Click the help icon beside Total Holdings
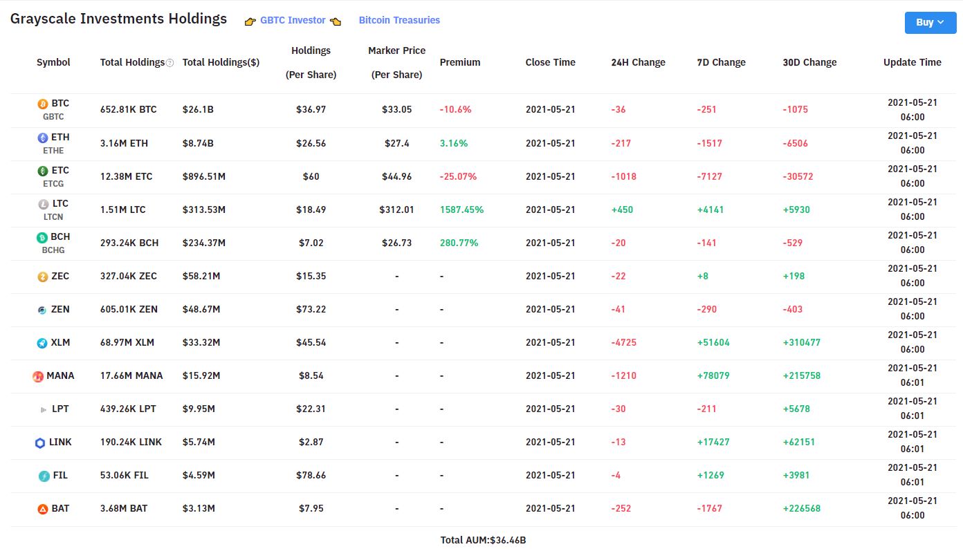The image size is (963, 549). (x=170, y=63)
